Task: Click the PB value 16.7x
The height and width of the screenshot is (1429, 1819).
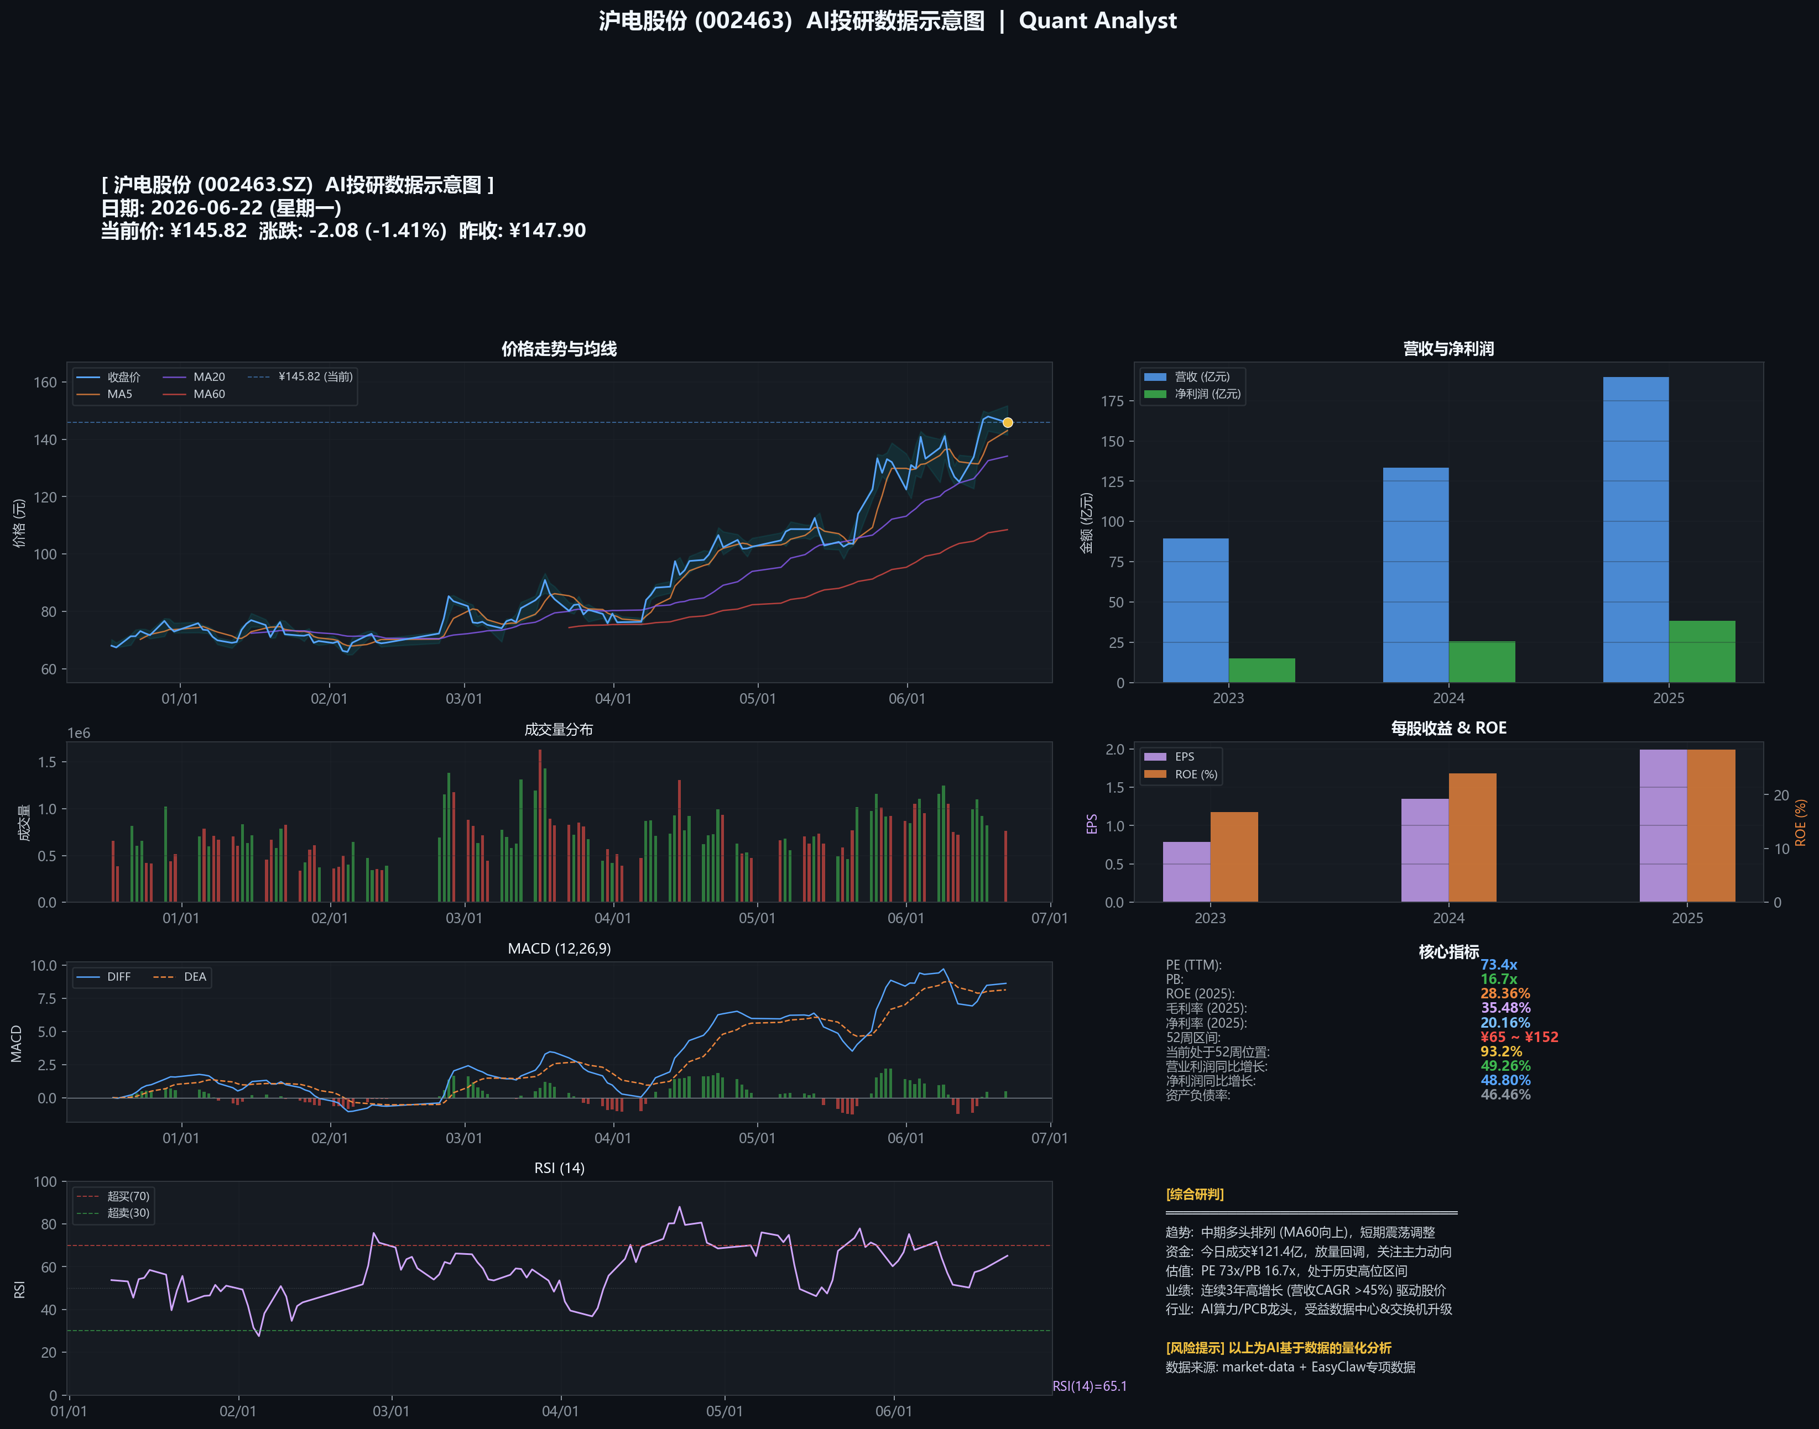Action: [x=1498, y=979]
